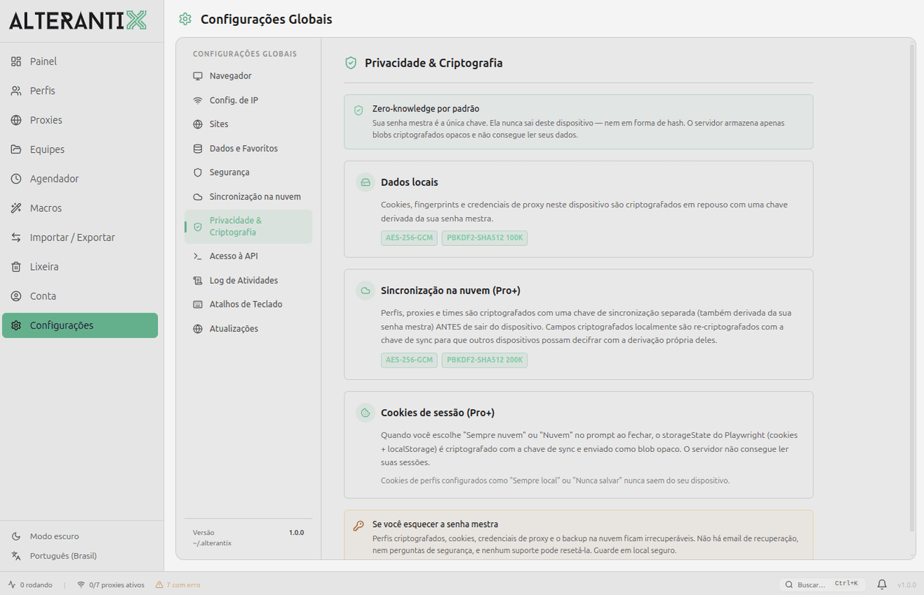
Task: Click the Log de Atividades scroll icon
Action: (198, 280)
